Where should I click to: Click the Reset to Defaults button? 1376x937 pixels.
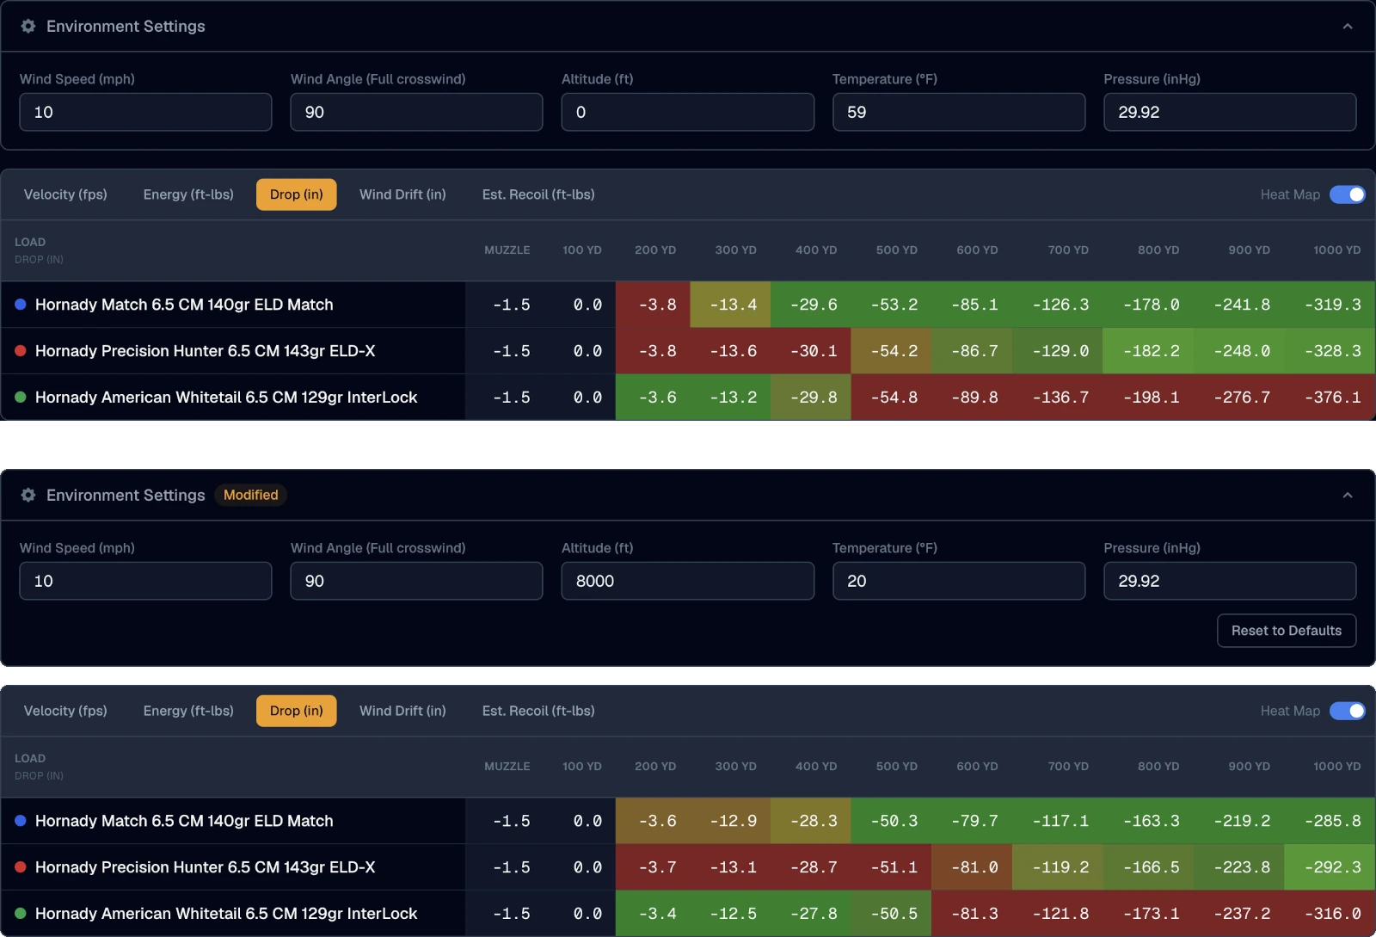click(1287, 631)
